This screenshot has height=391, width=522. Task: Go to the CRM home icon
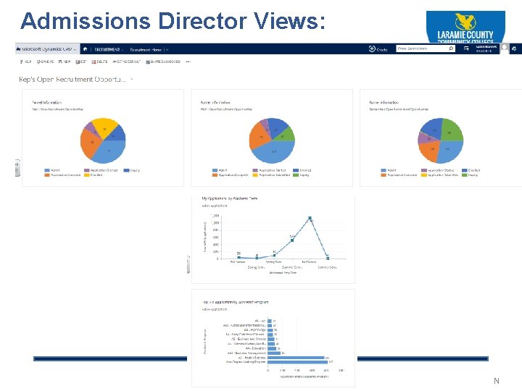pos(86,49)
